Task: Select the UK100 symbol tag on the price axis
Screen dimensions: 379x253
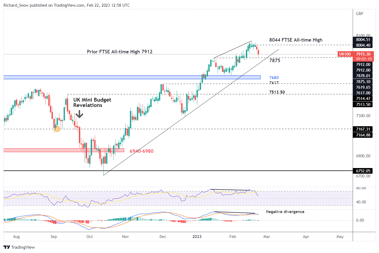Action: coord(345,54)
